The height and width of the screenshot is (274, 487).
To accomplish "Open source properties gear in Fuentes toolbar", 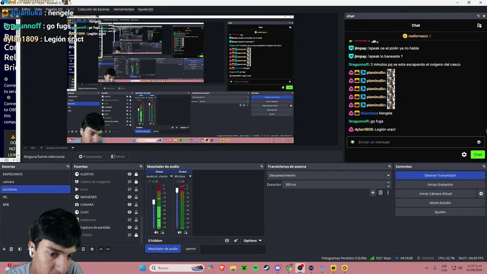I will (x=92, y=249).
